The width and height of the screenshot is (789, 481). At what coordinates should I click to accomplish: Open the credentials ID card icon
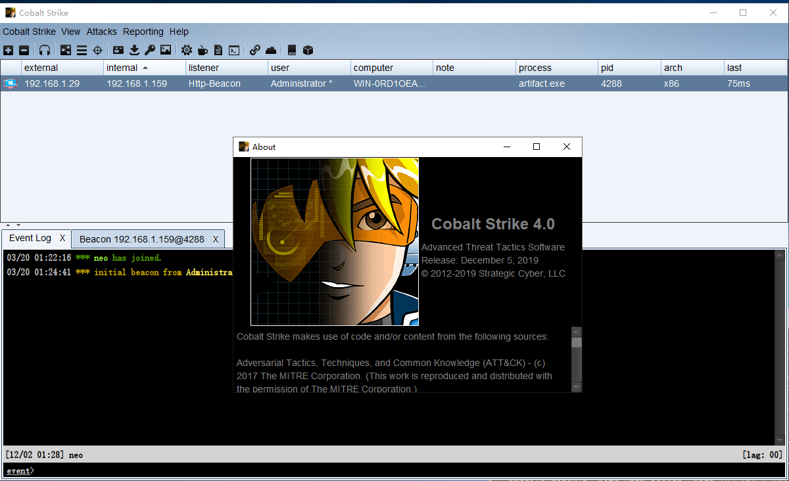tap(118, 50)
